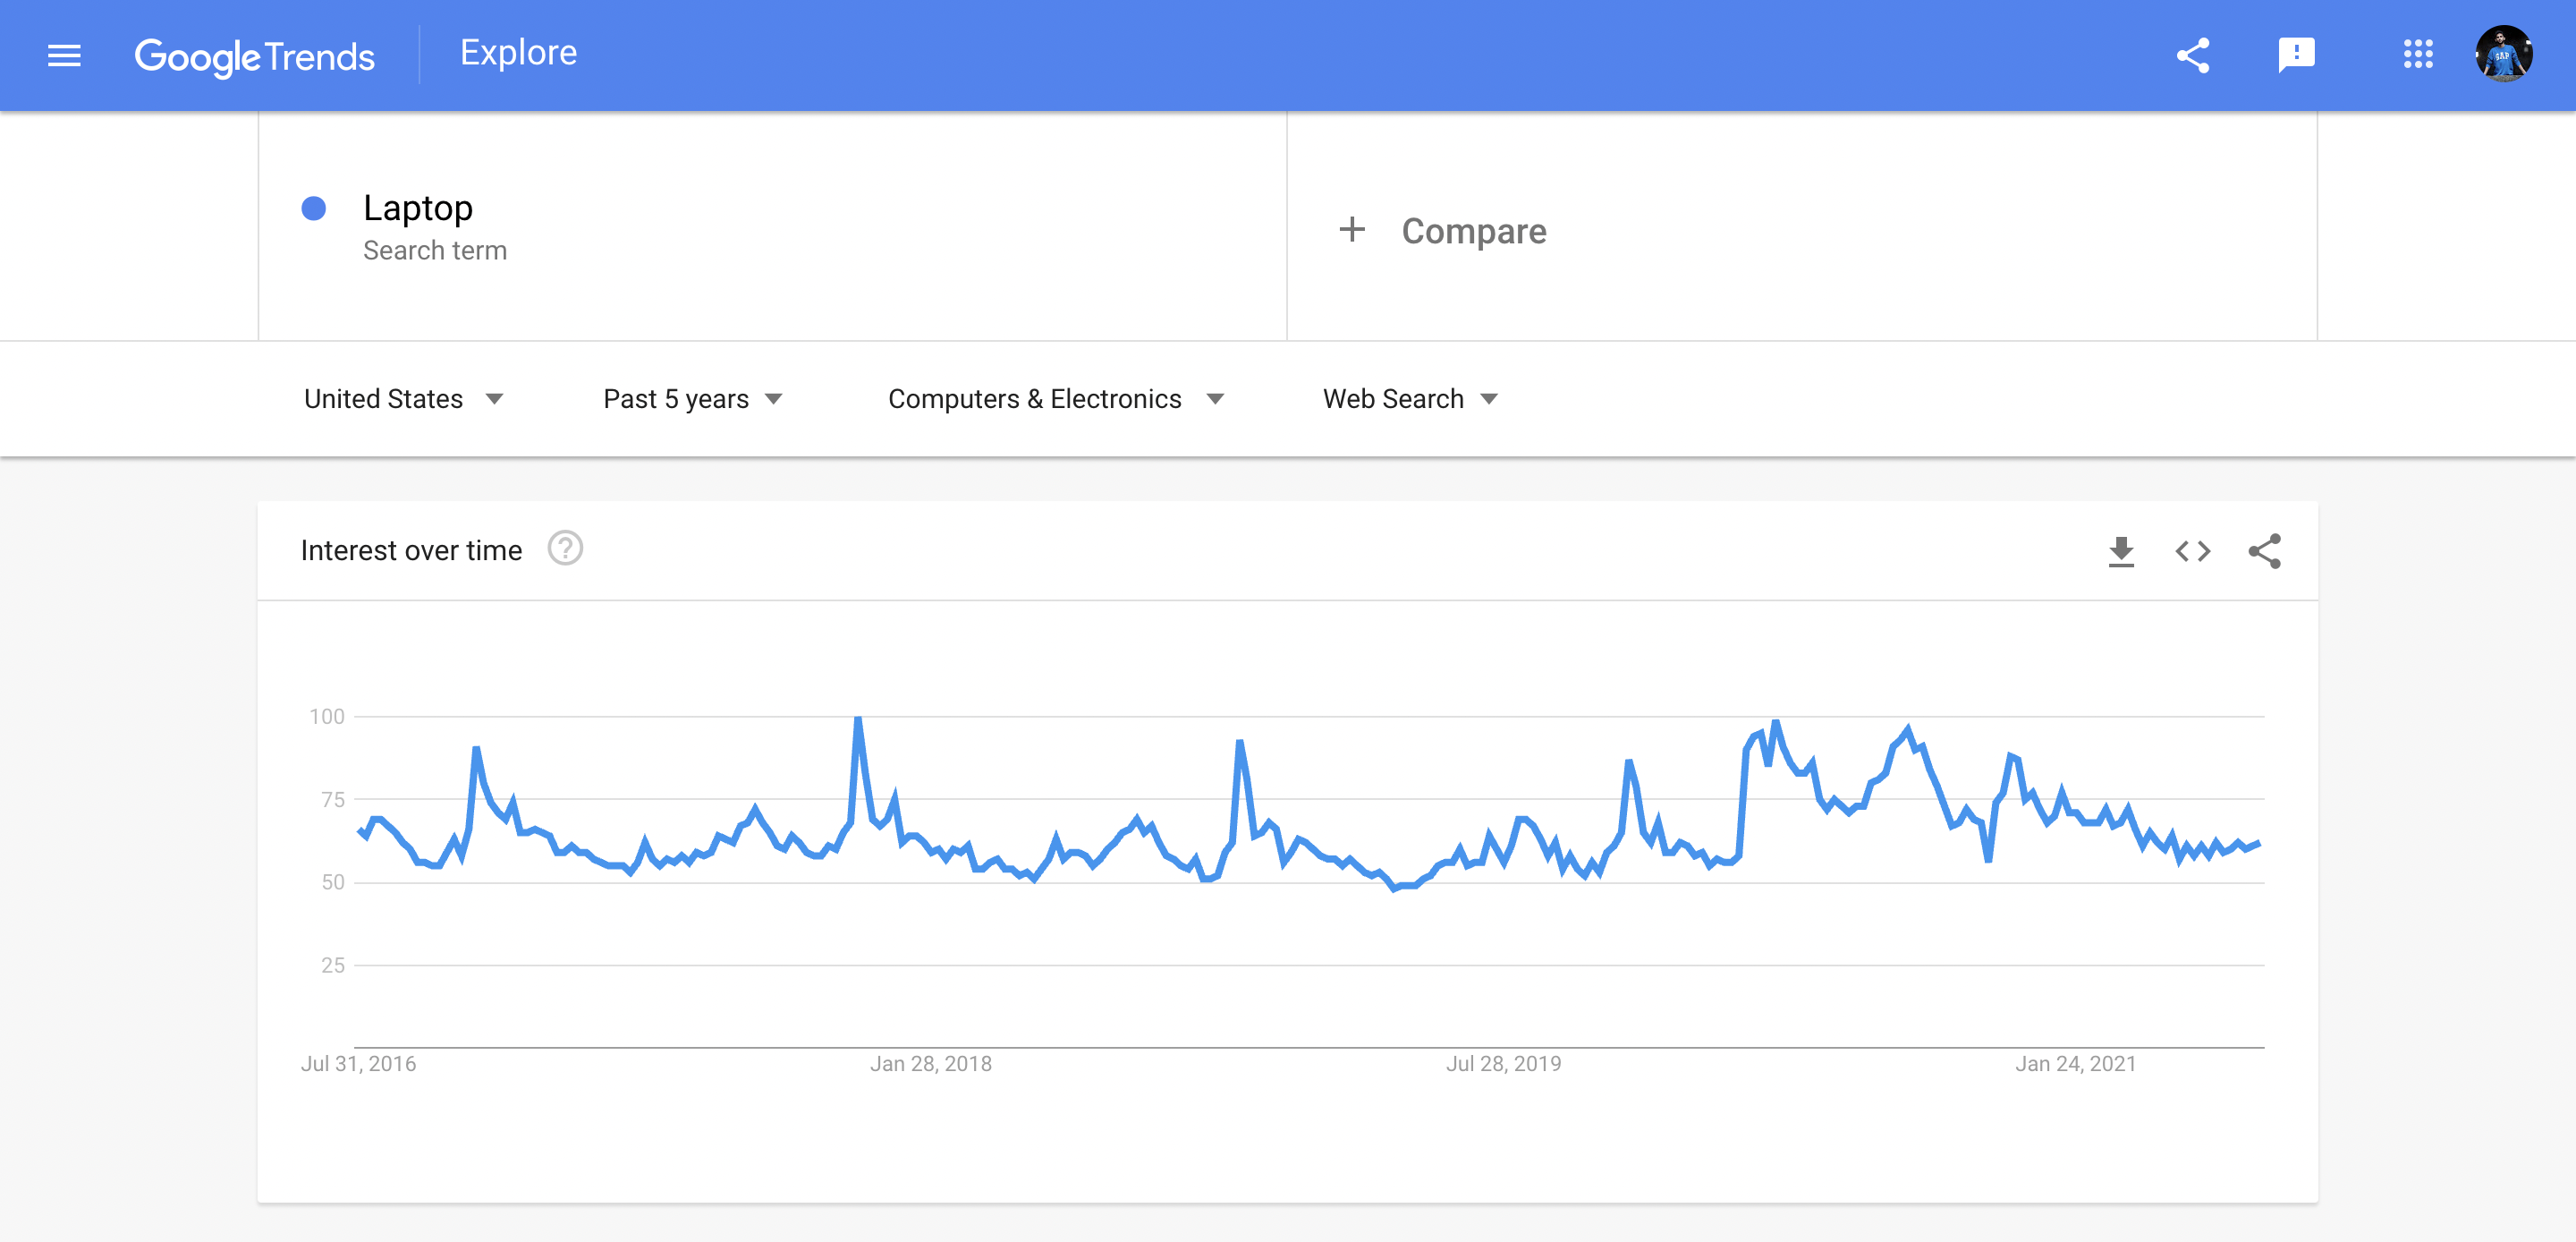Click the chart peak near Jan 2018

[x=858, y=719]
